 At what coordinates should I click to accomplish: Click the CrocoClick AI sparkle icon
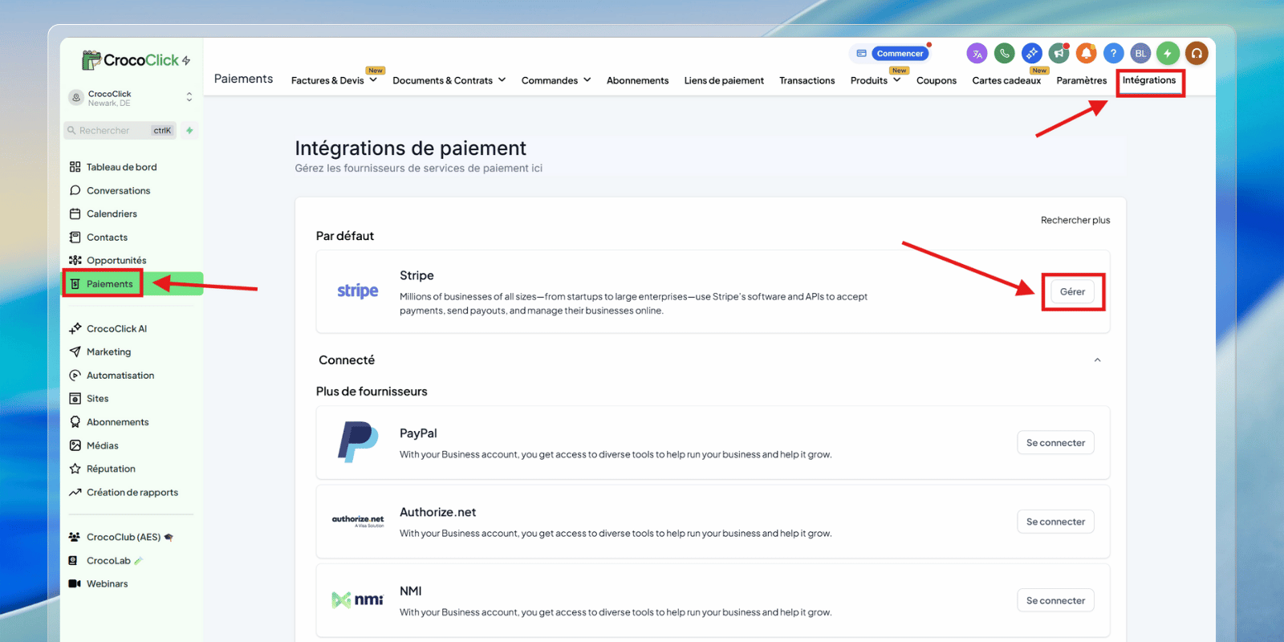pos(75,328)
